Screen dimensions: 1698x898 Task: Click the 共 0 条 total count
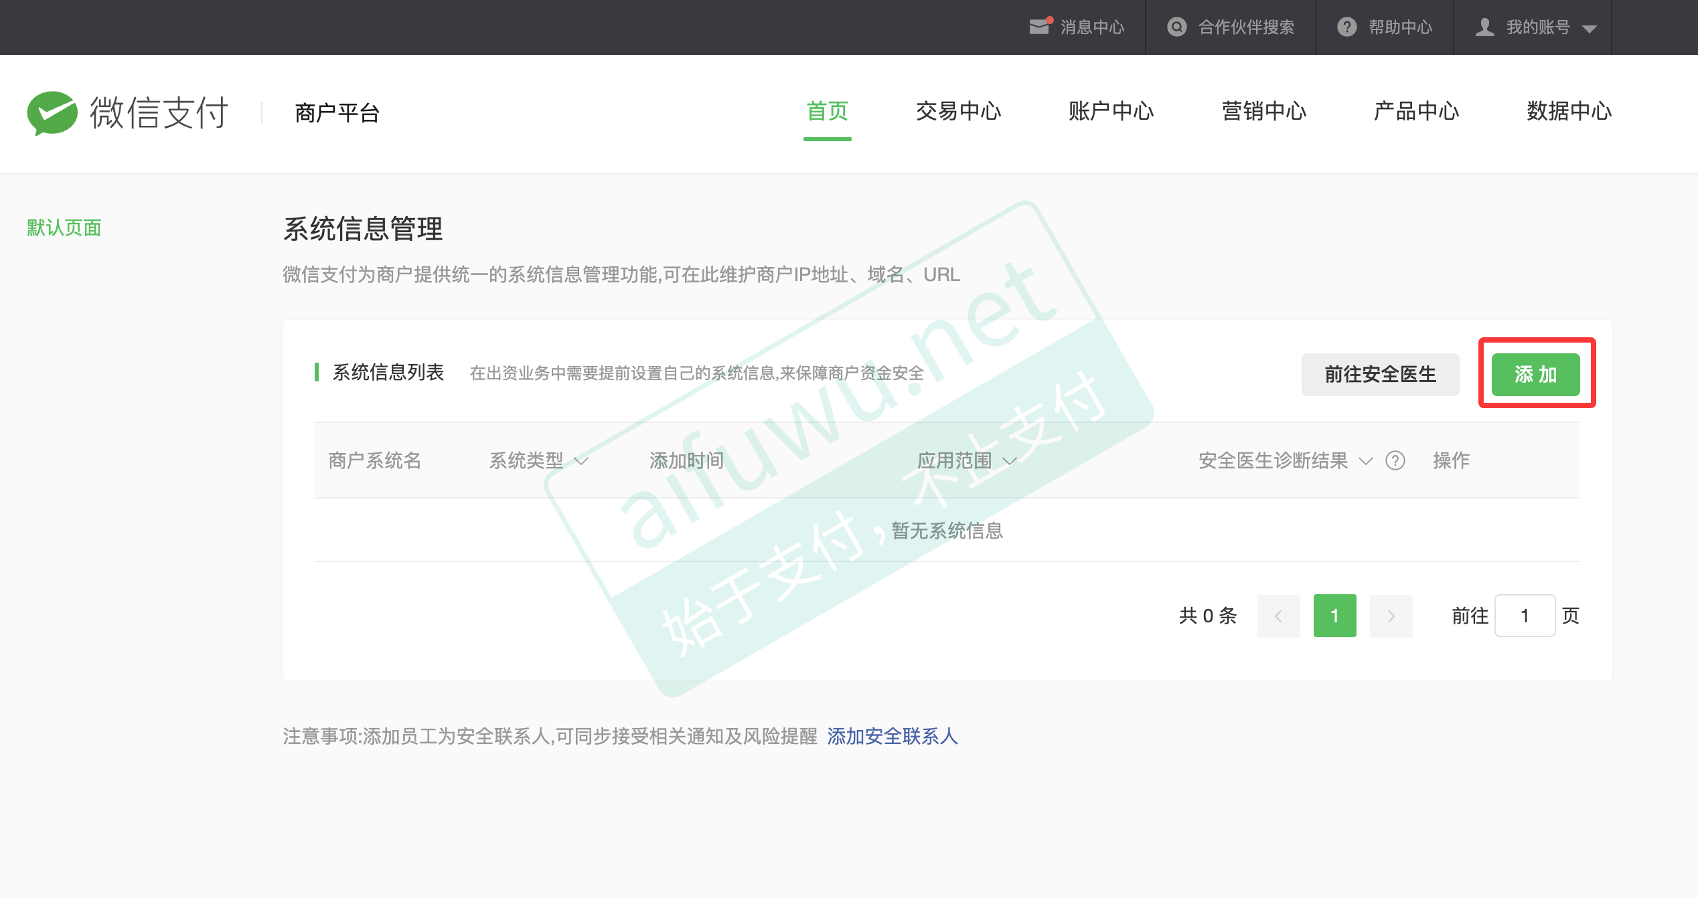pyautogui.click(x=1208, y=616)
